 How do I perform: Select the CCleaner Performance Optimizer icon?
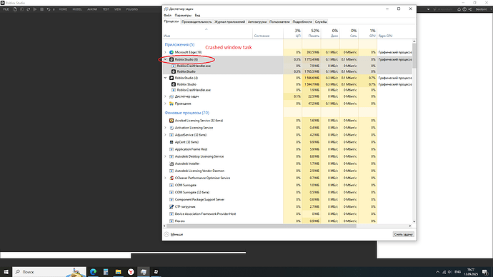point(171,178)
